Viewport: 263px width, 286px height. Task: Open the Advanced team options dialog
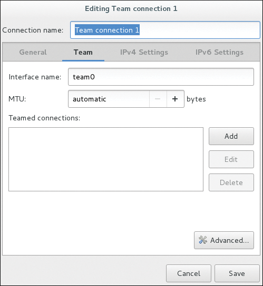pyautogui.click(x=224, y=240)
